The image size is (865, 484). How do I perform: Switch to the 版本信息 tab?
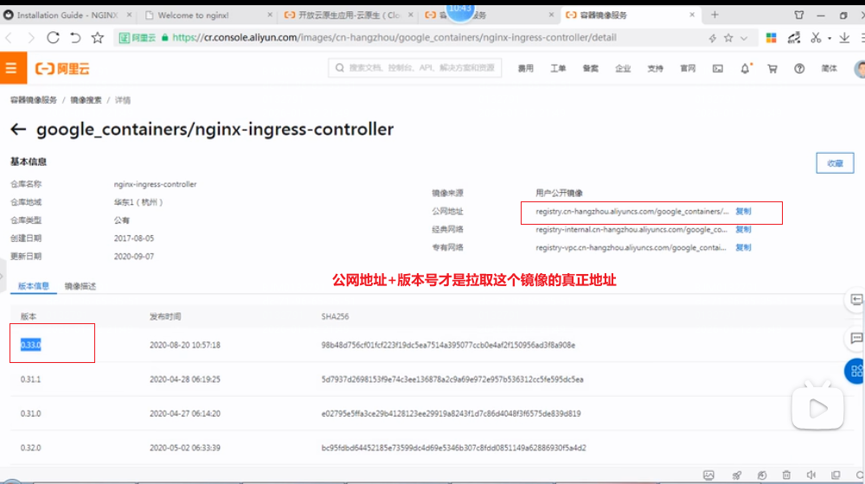pos(34,285)
